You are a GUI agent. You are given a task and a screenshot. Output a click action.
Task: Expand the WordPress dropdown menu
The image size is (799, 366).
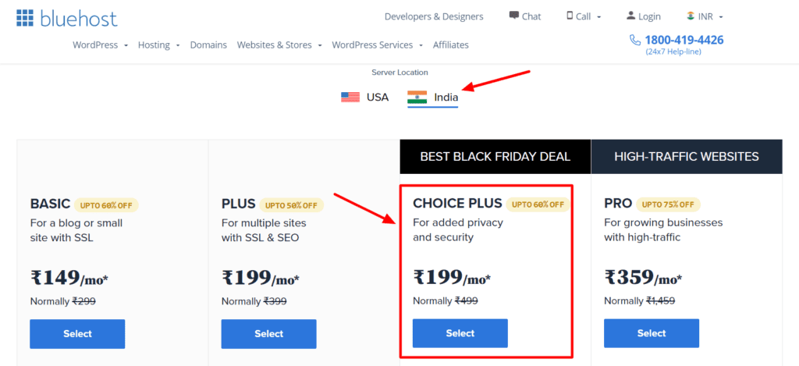point(100,45)
